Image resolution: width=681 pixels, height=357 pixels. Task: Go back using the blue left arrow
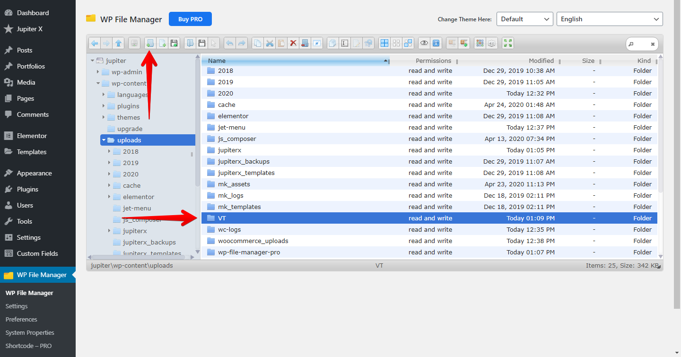click(95, 43)
